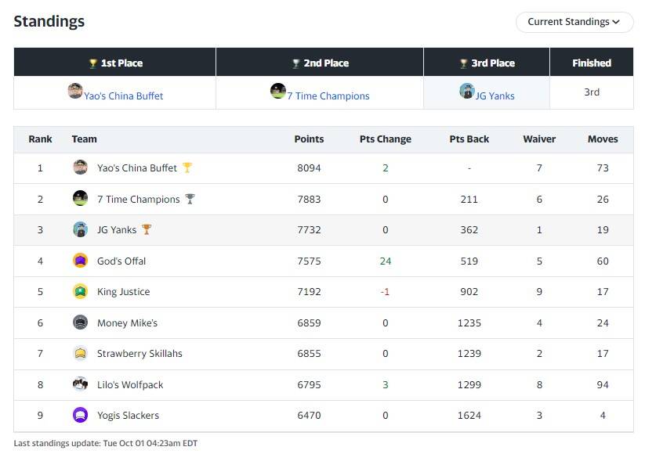Click the Pts Change column header
Image resolution: width=645 pixels, height=454 pixels.
pyautogui.click(x=386, y=139)
